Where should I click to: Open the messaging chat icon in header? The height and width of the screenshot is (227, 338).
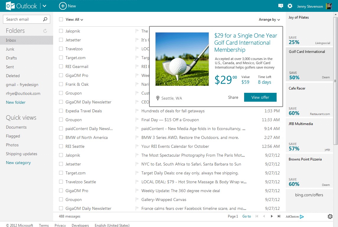[281, 6]
